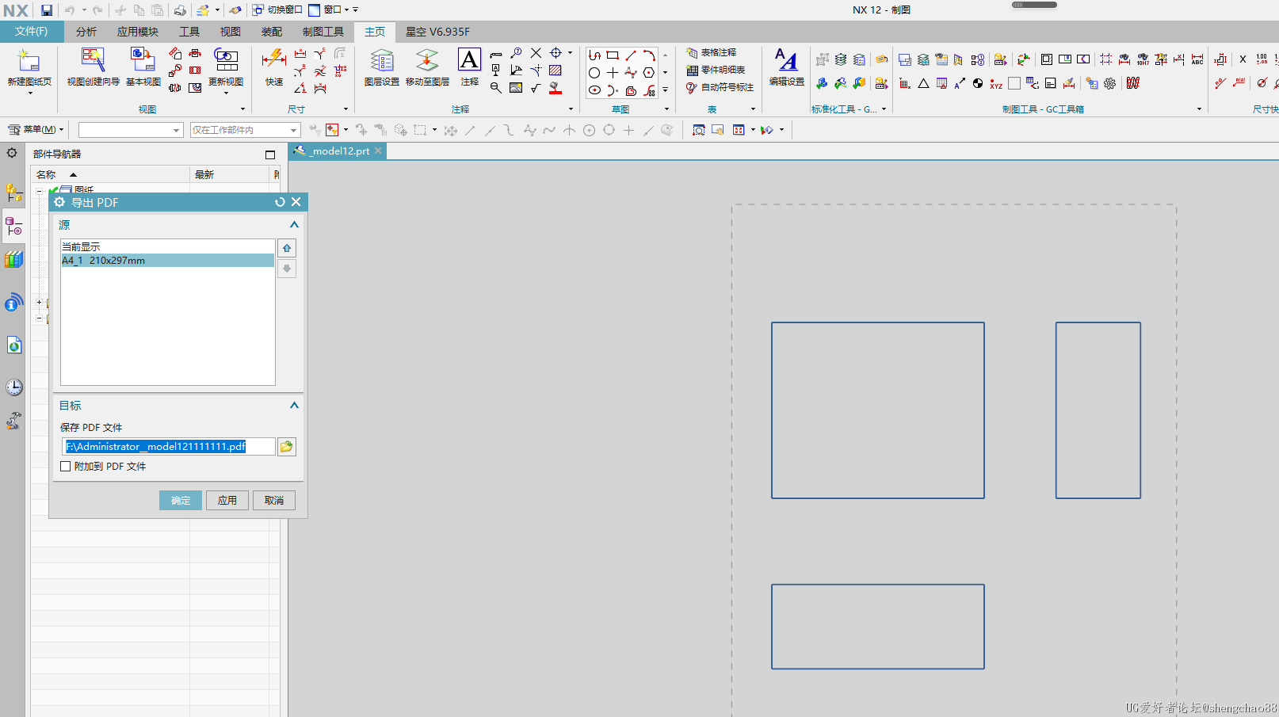Screen dimensions: 1279x717
Task: Switch to the 装配 ribbon tab
Action: click(272, 32)
